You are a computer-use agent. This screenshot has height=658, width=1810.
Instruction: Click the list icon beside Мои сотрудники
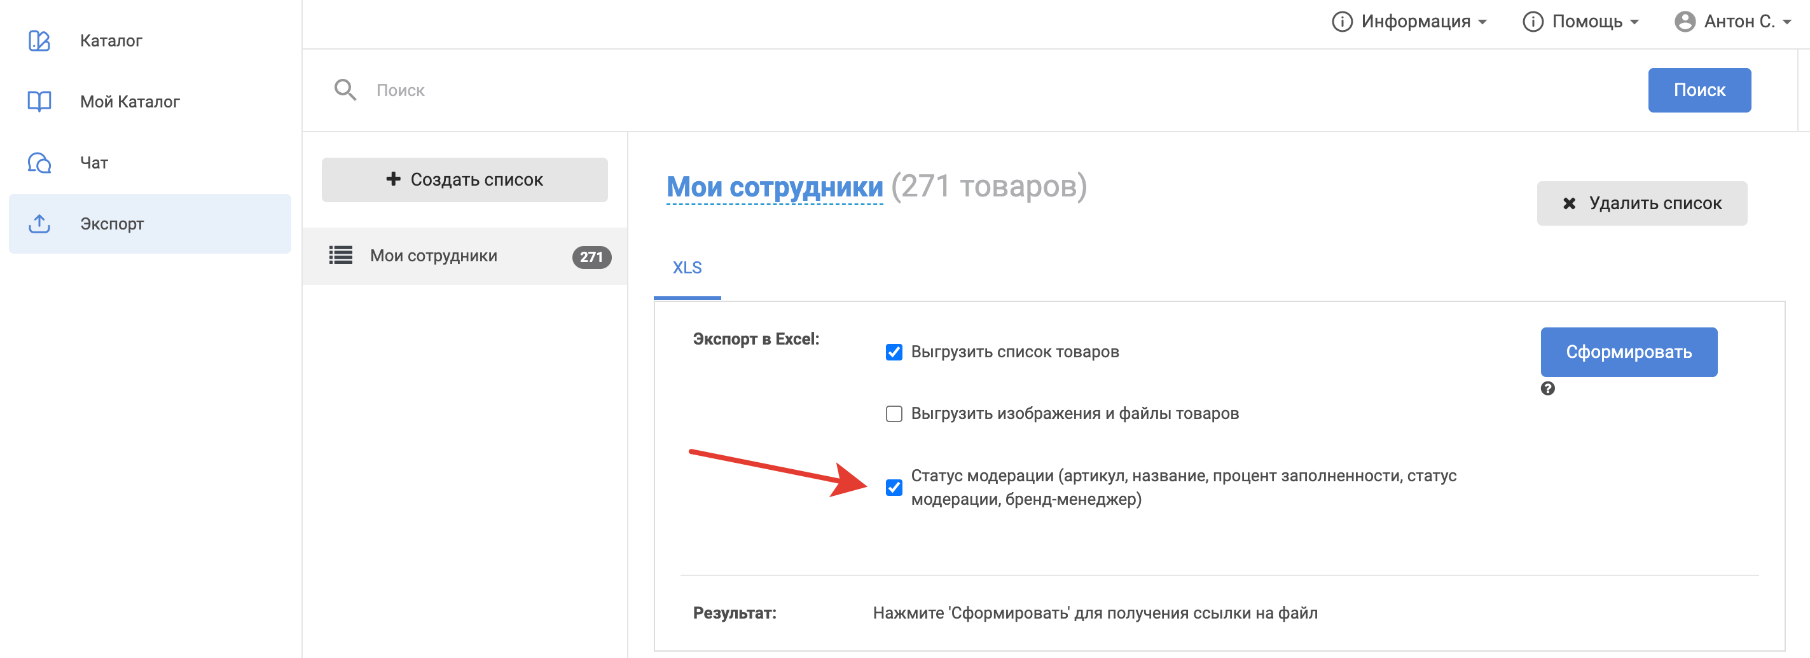tap(341, 256)
